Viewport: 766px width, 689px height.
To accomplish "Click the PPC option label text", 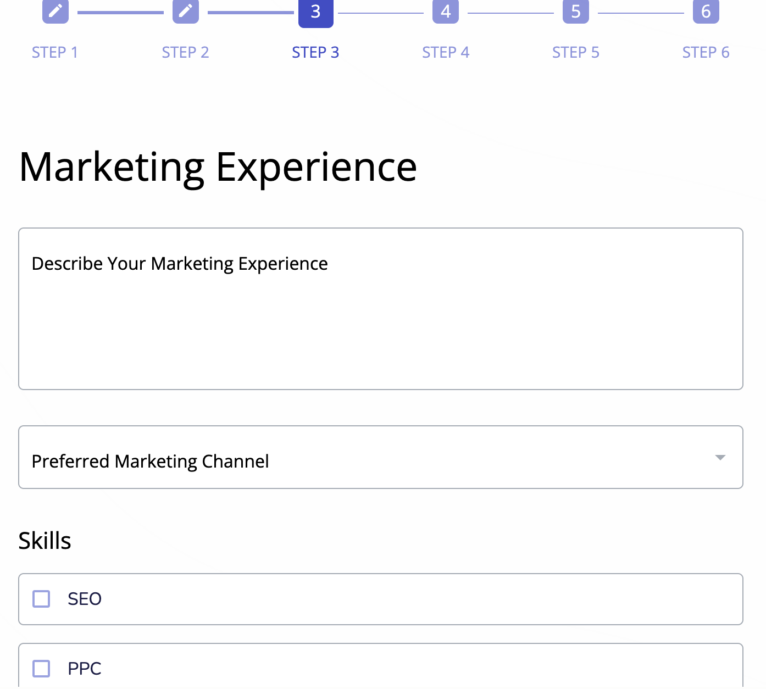I will (85, 669).
